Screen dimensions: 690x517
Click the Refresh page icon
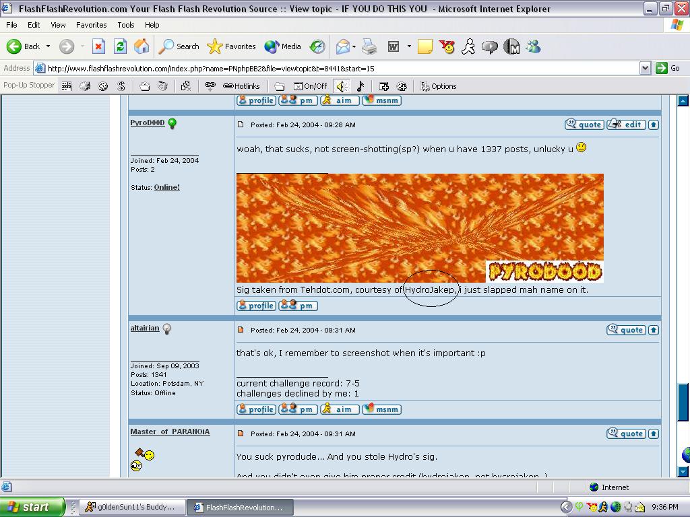pos(120,46)
